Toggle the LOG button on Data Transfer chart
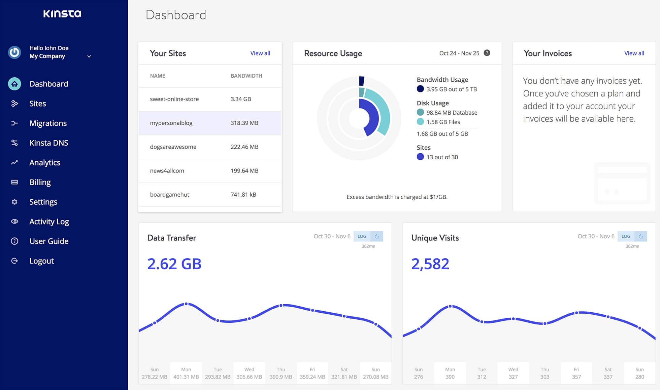This screenshot has width=660, height=390. [x=362, y=236]
